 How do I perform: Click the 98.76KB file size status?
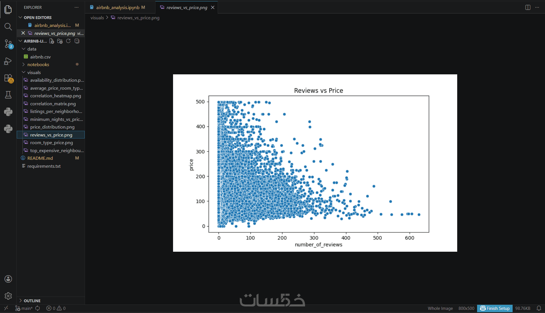(523, 308)
